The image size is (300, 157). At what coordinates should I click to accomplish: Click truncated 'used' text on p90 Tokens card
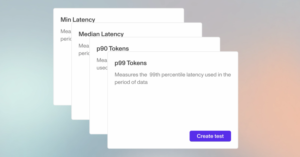(x=102, y=68)
